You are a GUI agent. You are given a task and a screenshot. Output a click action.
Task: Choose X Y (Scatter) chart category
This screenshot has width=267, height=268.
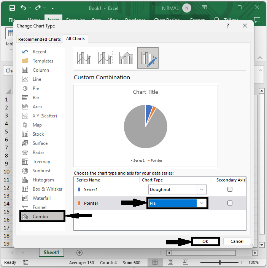pyautogui.click(x=42, y=116)
